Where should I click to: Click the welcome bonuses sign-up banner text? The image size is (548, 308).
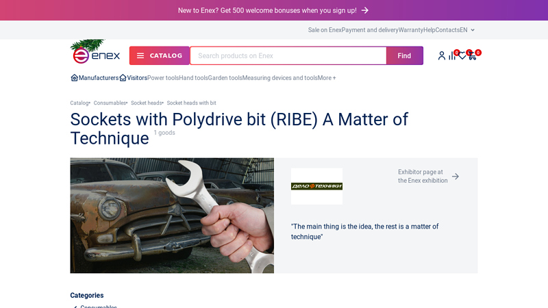click(267, 10)
